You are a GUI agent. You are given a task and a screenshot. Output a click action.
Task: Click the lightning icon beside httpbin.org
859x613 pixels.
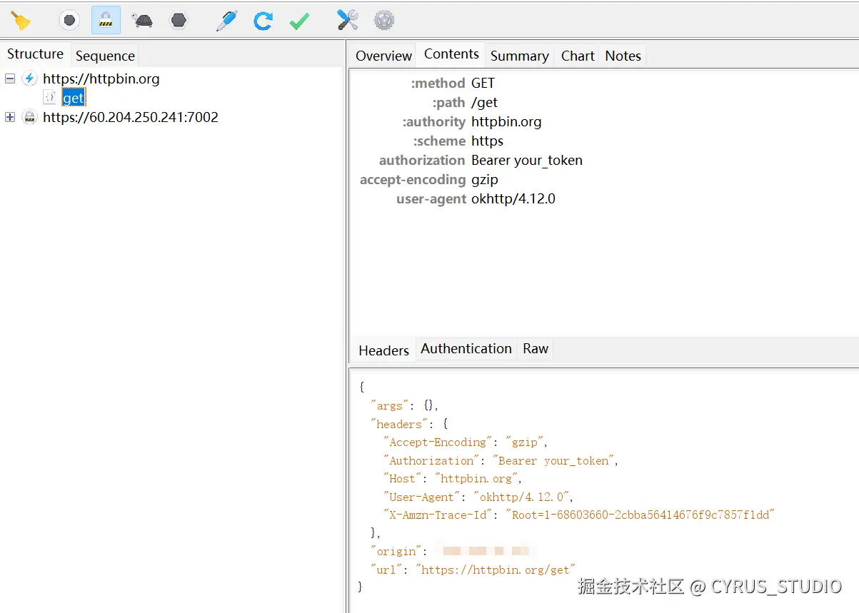29,78
